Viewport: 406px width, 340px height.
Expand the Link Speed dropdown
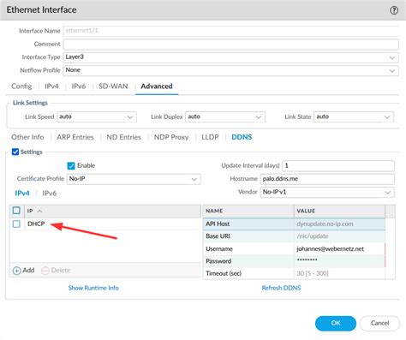97,116
